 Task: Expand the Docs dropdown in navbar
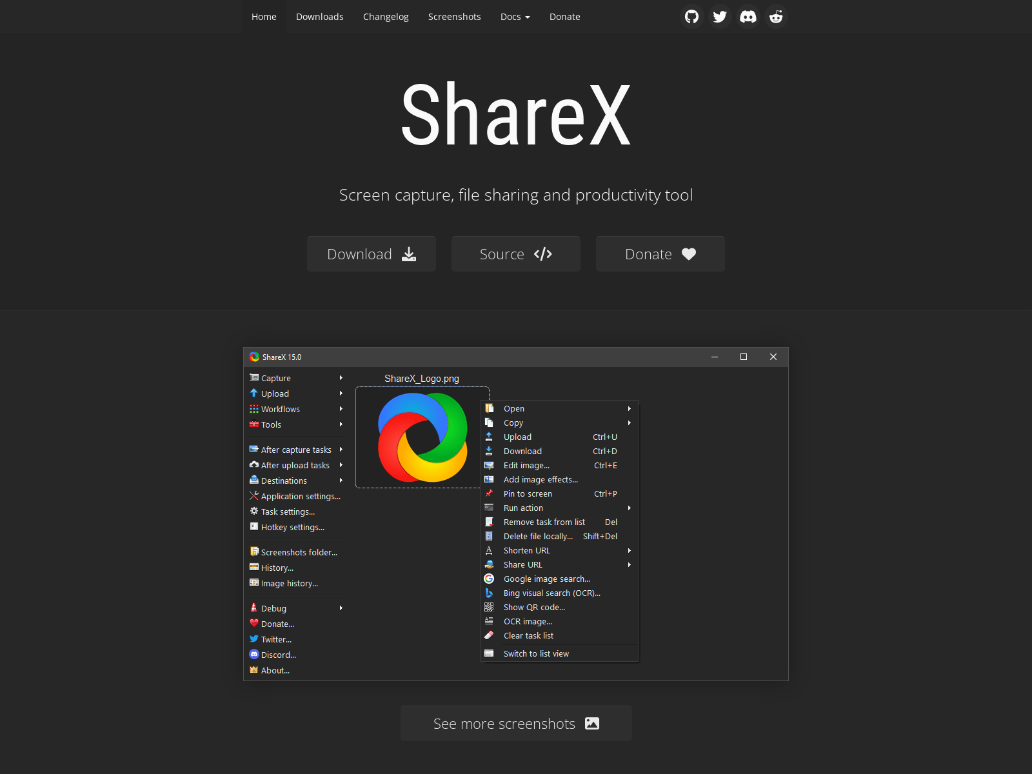(x=515, y=17)
